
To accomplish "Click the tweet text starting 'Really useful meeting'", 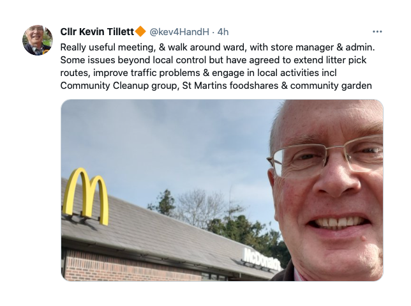I will [217, 66].
